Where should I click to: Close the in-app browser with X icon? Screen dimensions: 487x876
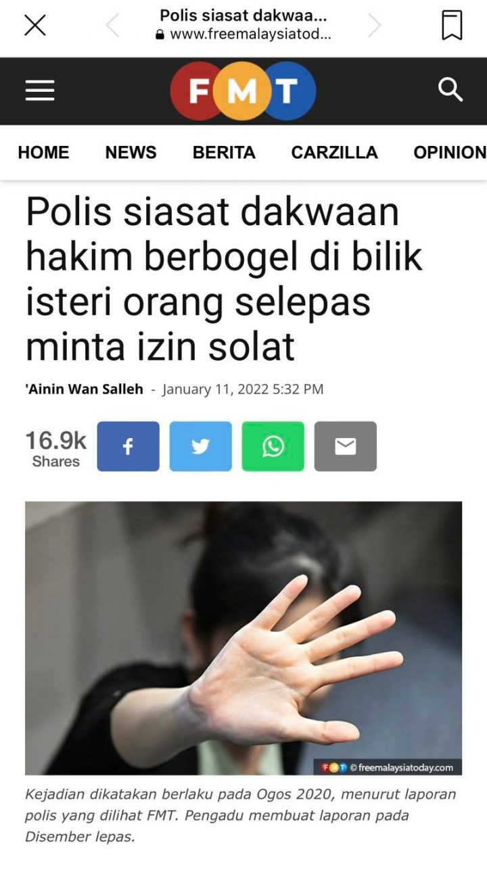35,26
